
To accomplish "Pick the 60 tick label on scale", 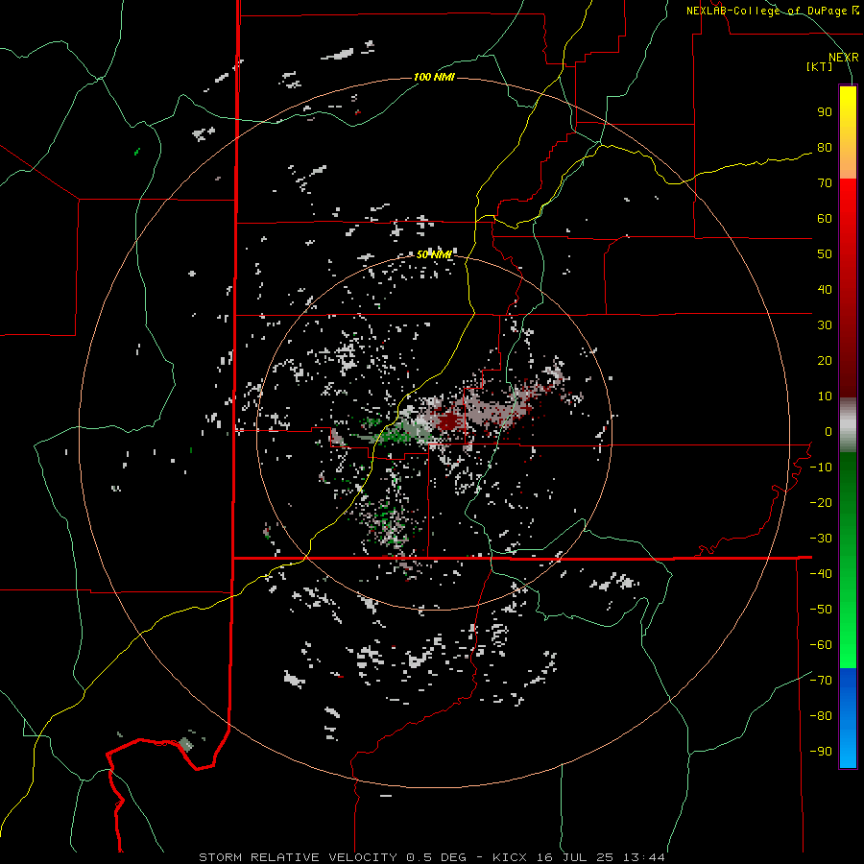I will click(x=825, y=219).
